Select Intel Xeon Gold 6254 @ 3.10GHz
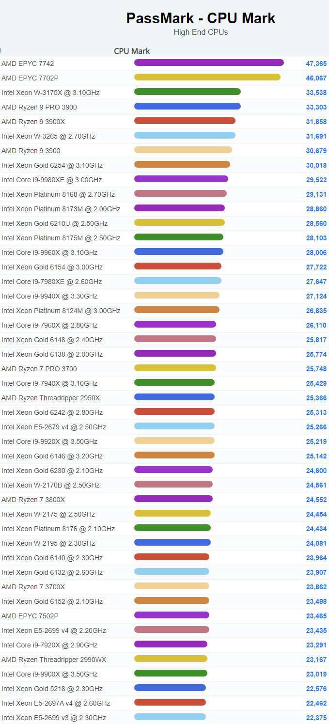The height and width of the screenshot is (724, 329). [x=52, y=165]
